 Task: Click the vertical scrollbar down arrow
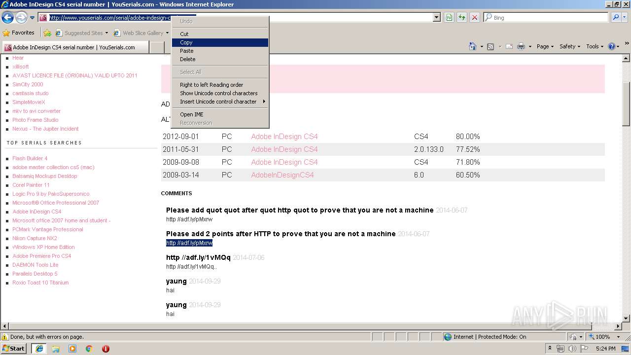click(x=626, y=318)
